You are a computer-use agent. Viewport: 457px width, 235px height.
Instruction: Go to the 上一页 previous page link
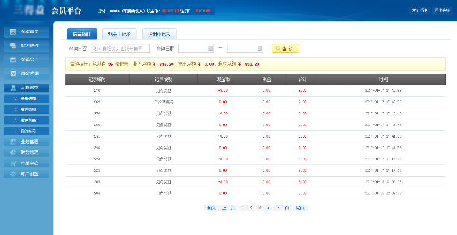[228, 208]
